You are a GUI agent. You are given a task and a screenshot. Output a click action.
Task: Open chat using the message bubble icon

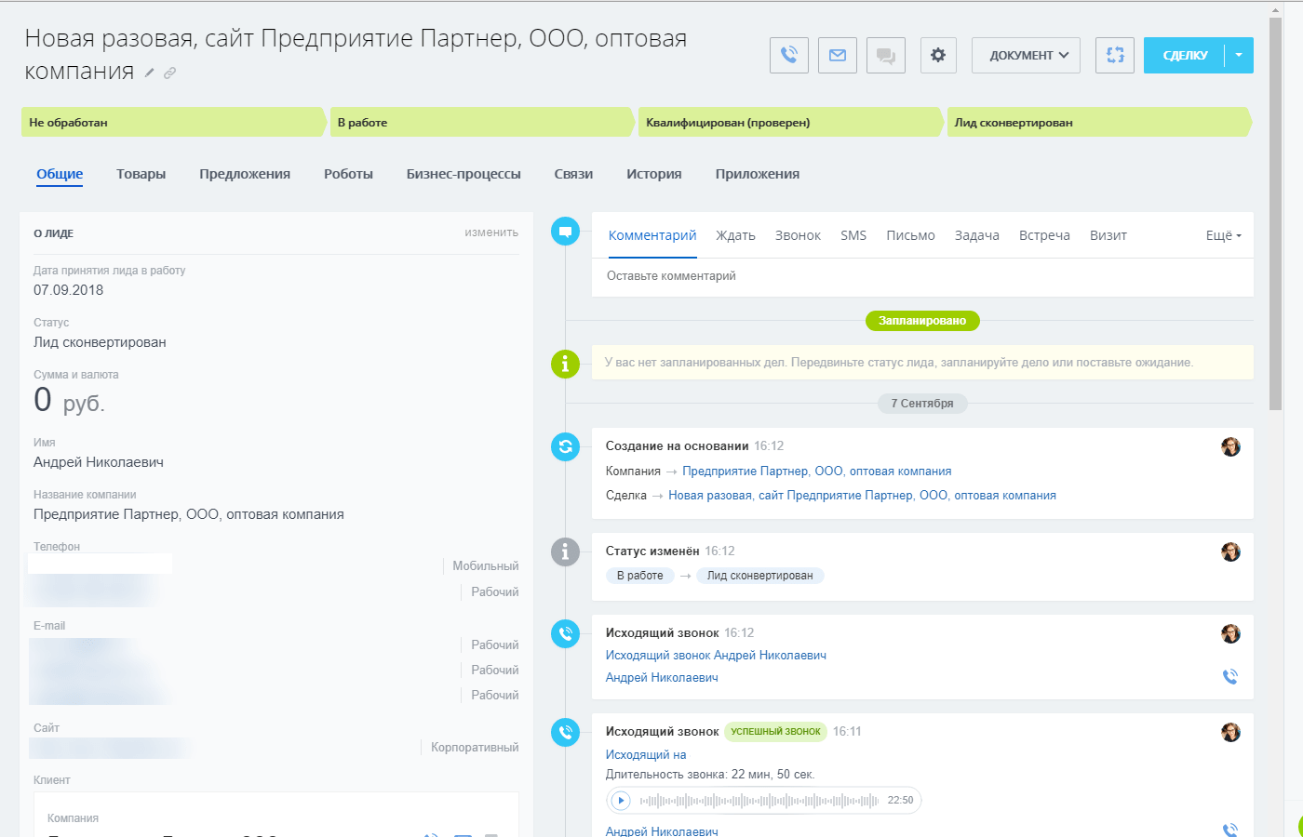click(x=885, y=55)
